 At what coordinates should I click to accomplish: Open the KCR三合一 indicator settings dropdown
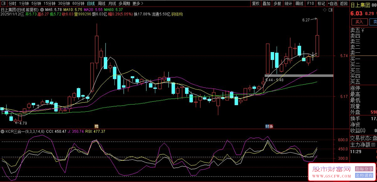(2, 131)
